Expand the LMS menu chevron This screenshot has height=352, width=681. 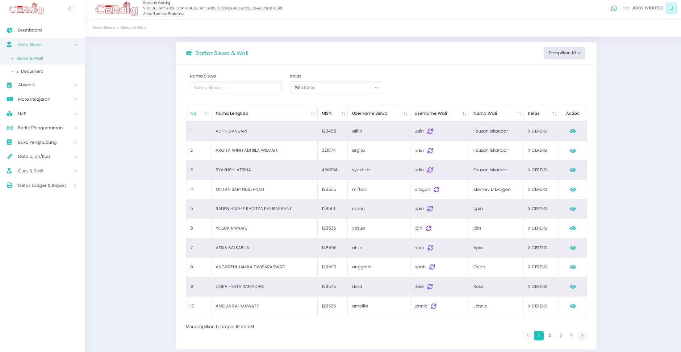(x=75, y=114)
